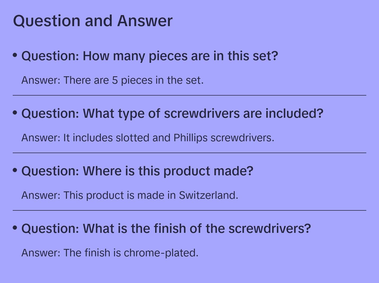Click the word "Switzerland" in the answer
Image resolution: width=379 pixels, height=283 pixels.
(208, 195)
